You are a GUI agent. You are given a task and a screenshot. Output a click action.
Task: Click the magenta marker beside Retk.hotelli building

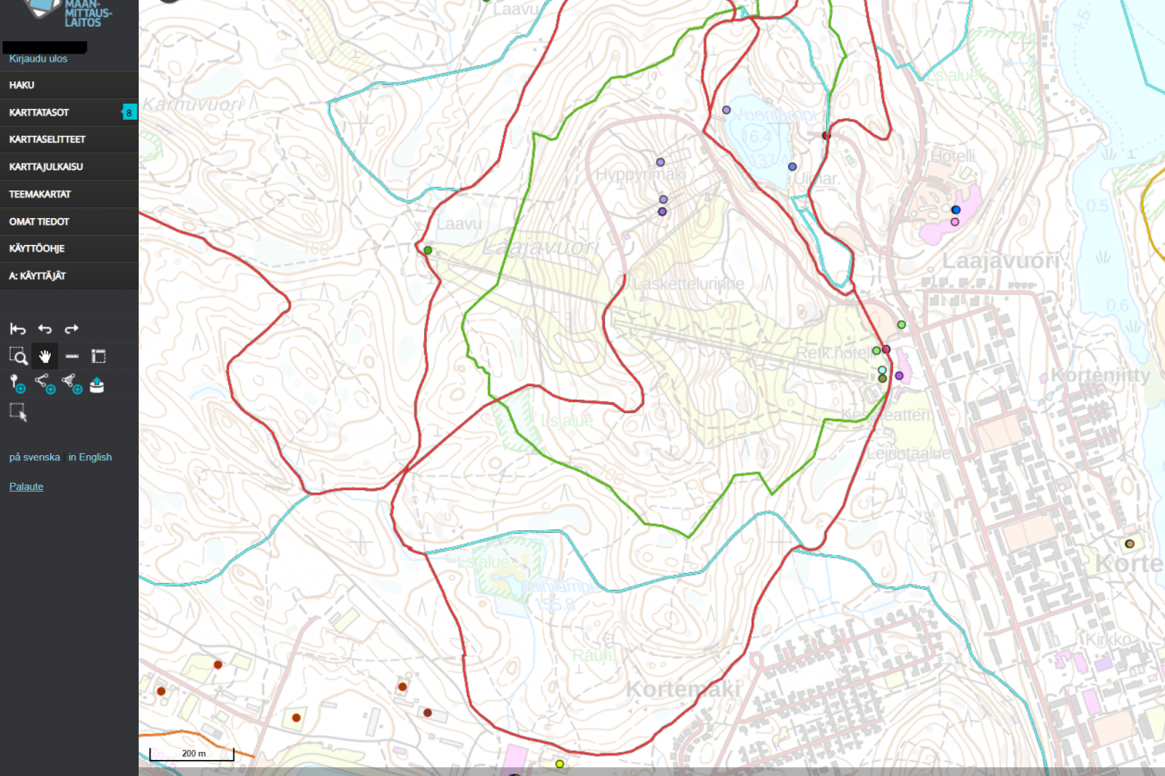tap(899, 375)
